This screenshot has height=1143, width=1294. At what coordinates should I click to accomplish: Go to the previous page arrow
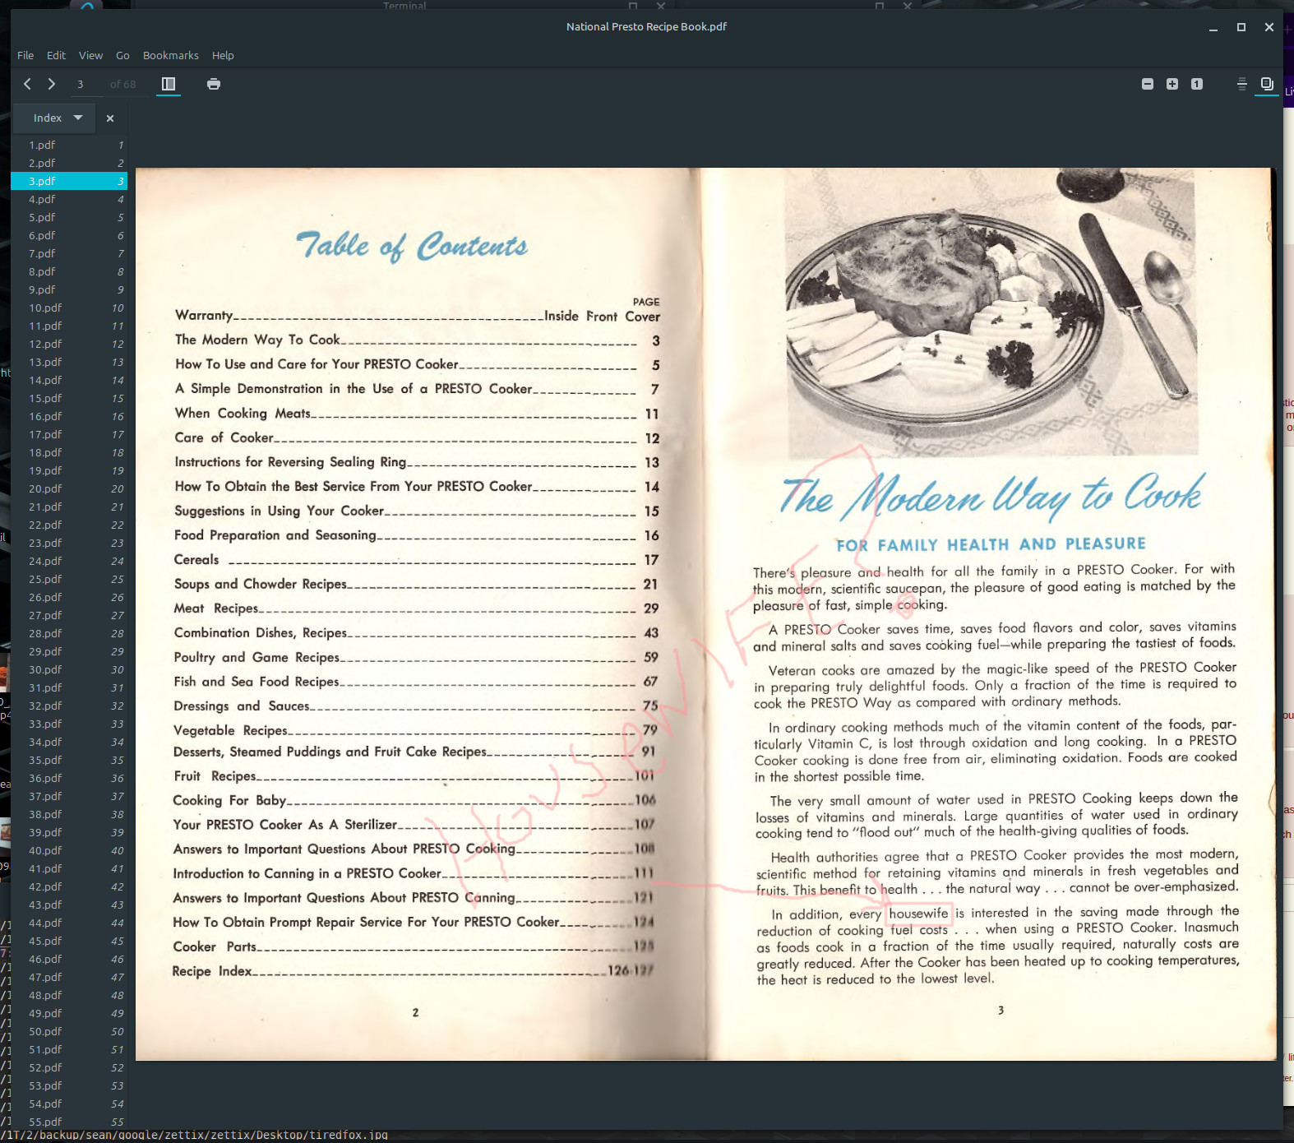click(27, 84)
